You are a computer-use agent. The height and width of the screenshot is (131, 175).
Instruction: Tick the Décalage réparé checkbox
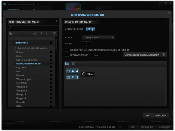point(67,55)
